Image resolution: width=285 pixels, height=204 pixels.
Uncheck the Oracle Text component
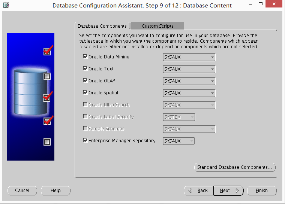click(x=85, y=68)
